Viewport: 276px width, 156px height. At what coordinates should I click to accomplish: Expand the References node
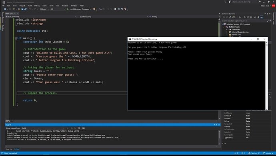tap(226, 30)
